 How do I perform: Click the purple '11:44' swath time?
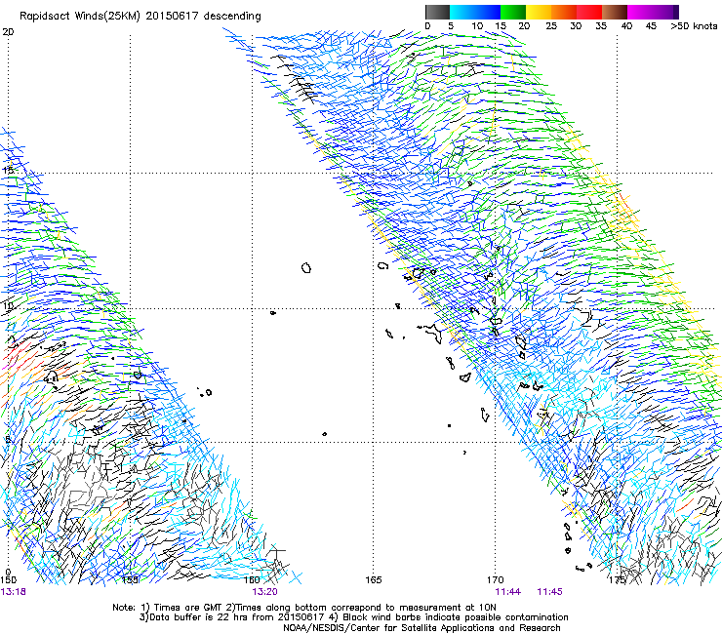point(508,592)
